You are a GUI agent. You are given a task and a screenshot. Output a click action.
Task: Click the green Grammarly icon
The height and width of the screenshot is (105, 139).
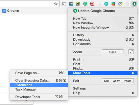(85, 4)
